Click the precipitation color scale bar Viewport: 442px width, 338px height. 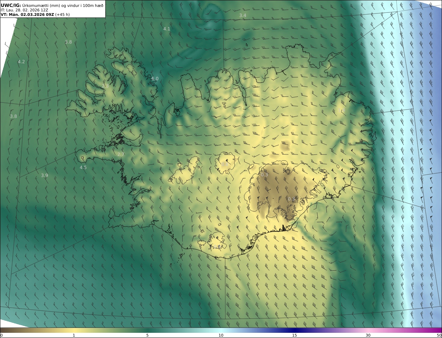coord(221,330)
